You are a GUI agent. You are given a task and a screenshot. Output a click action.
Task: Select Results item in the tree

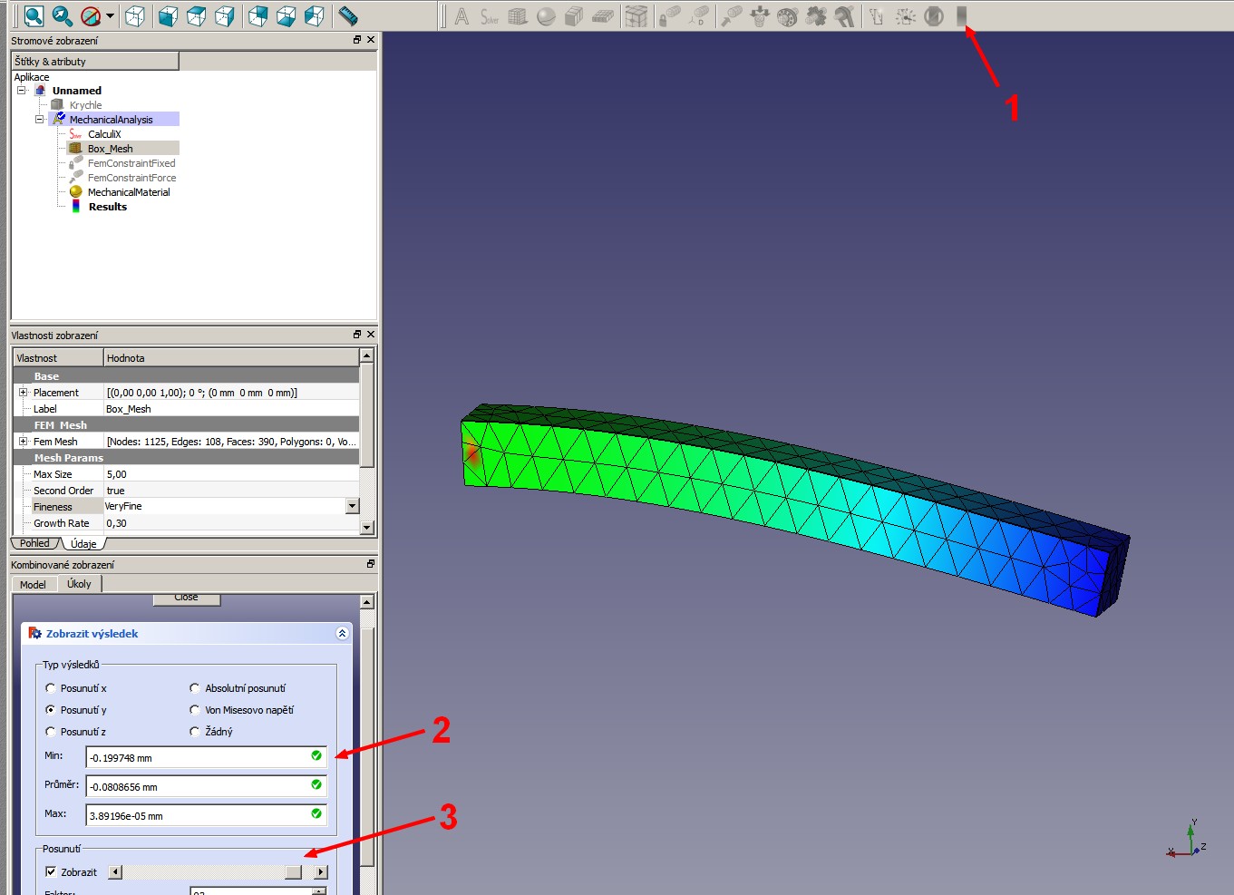pyautogui.click(x=107, y=207)
